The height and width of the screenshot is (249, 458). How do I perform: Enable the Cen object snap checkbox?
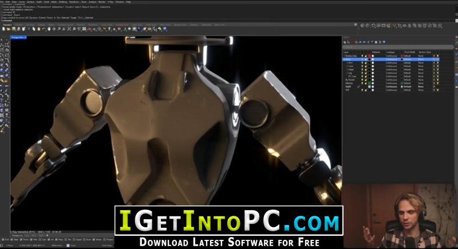[x=40, y=240]
